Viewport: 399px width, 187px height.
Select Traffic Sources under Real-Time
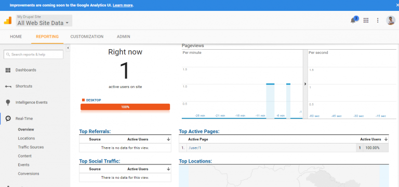[31, 147]
